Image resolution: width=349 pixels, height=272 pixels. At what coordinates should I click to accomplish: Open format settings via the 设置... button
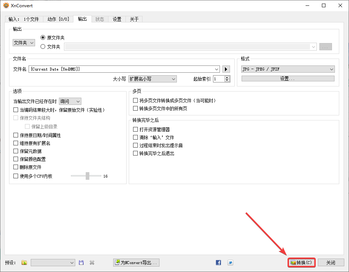(288, 78)
